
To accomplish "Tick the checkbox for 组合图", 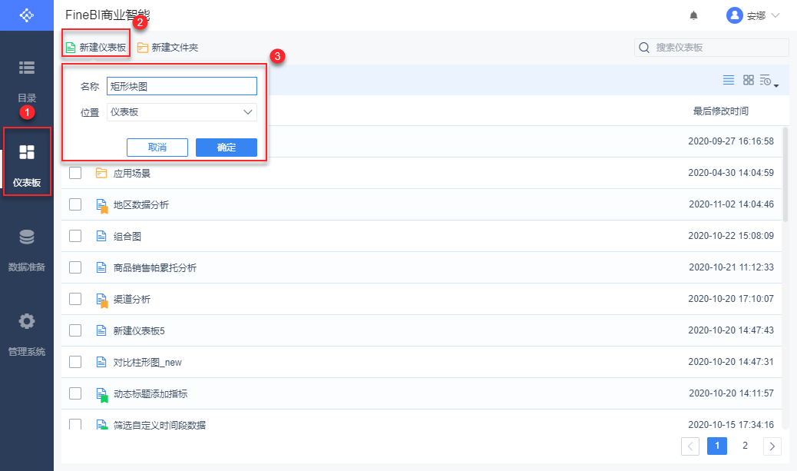I will click(x=75, y=236).
